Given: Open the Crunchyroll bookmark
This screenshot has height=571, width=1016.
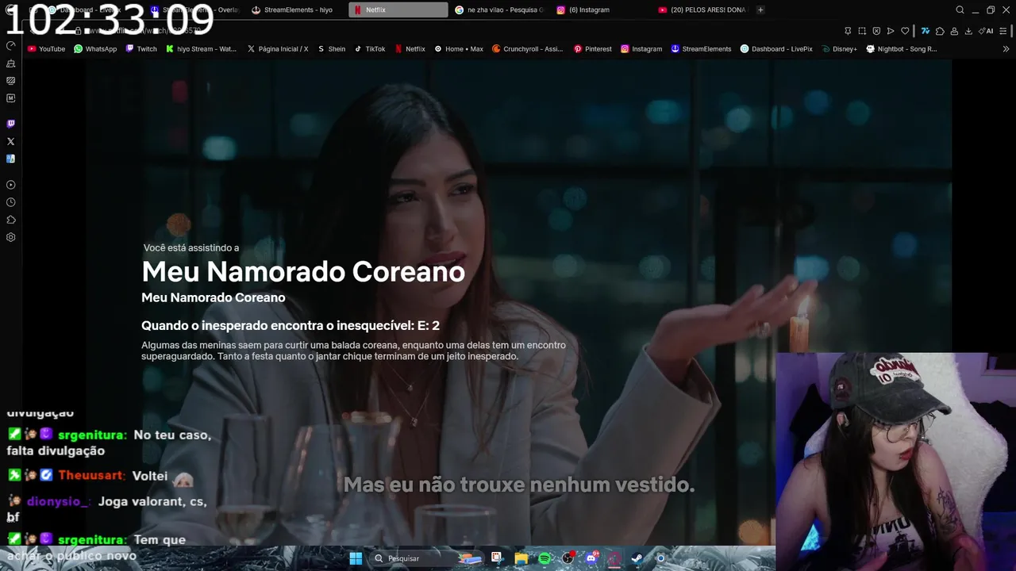Looking at the screenshot, I should [x=527, y=48].
